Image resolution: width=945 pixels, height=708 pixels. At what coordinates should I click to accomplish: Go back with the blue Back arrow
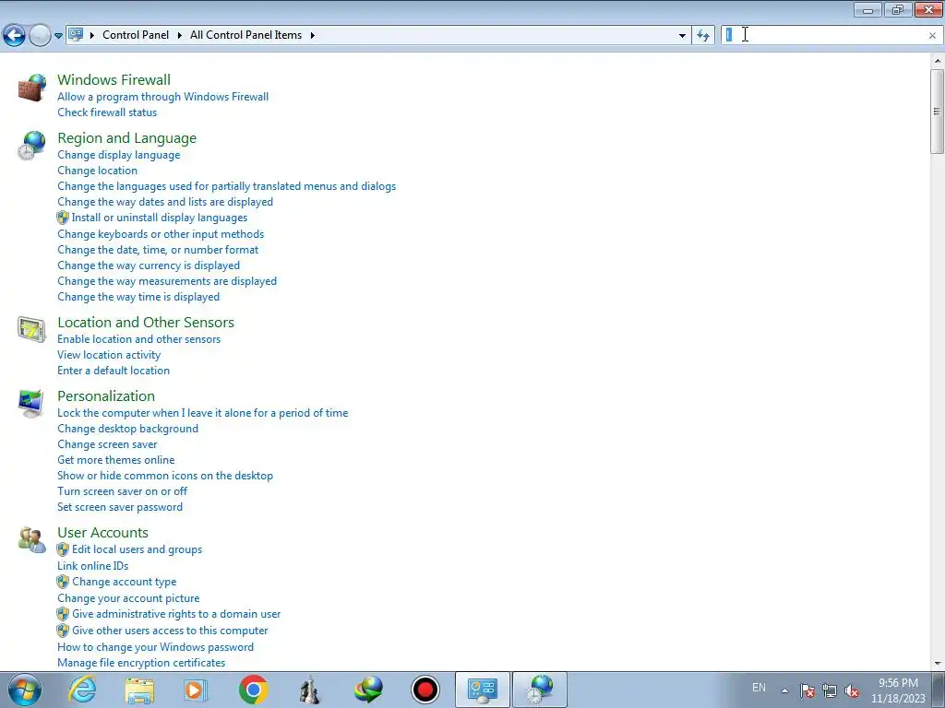pos(15,36)
